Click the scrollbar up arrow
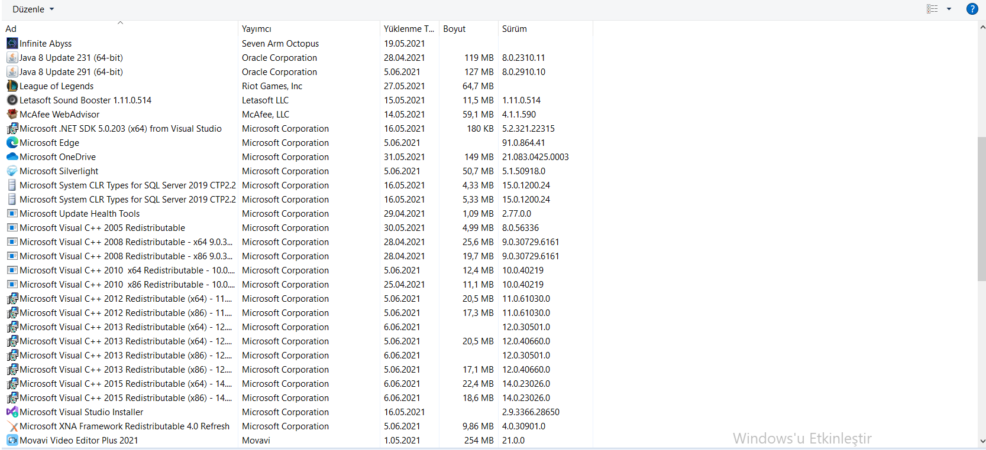 point(982,27)
